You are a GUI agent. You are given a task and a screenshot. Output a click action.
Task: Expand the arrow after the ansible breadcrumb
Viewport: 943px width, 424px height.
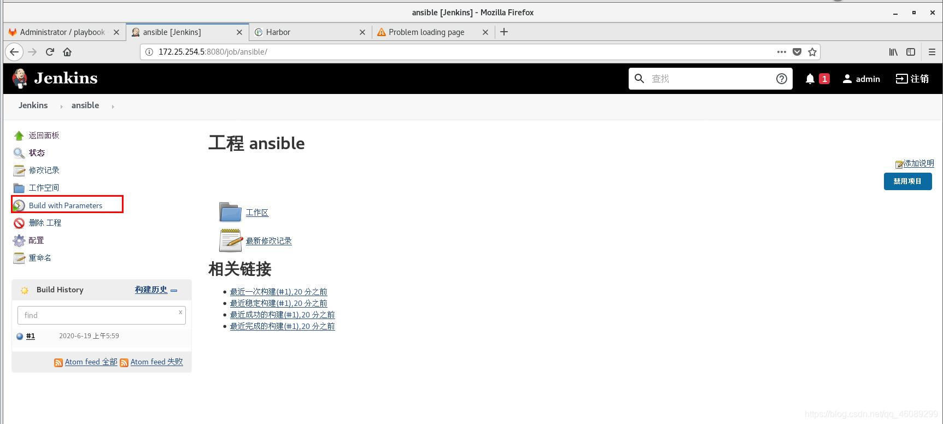tap(113, 107)
